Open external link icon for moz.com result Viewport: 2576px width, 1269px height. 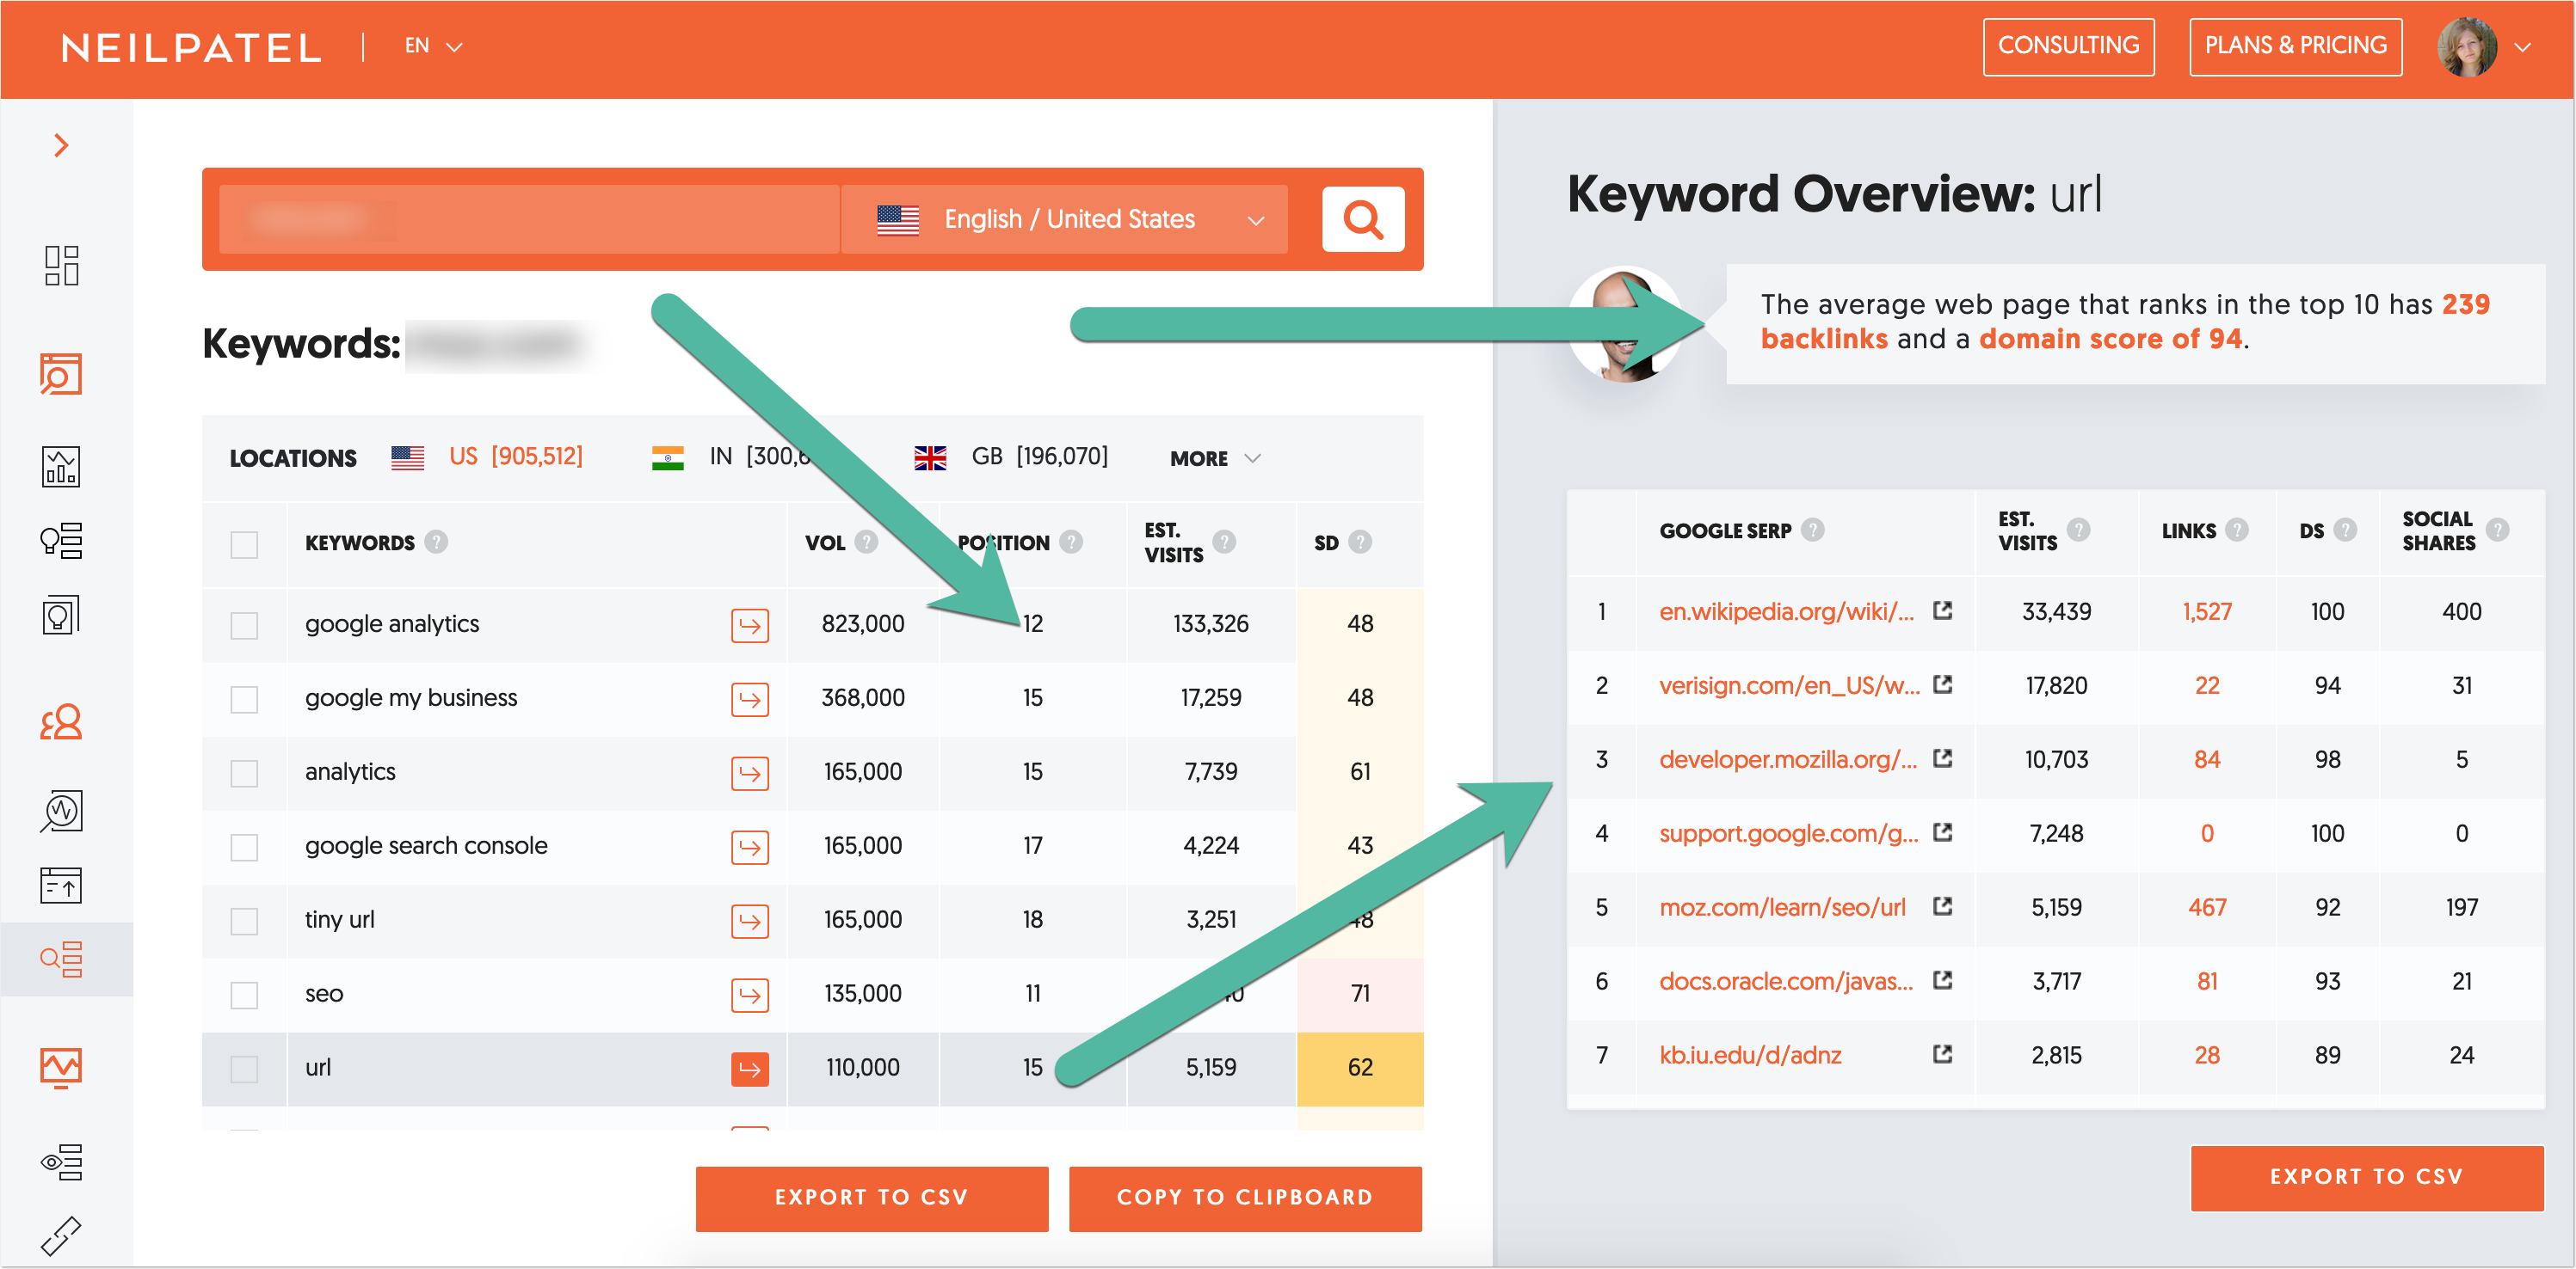(x=1943, y=906)
